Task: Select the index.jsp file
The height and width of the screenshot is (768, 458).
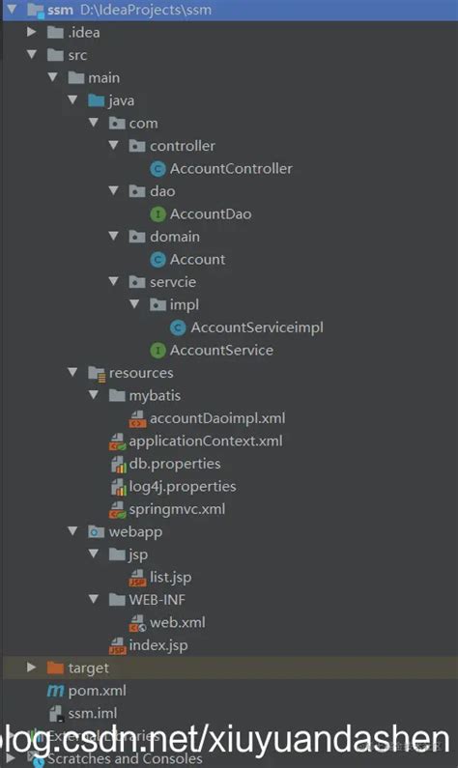Action: pos(158,645)
